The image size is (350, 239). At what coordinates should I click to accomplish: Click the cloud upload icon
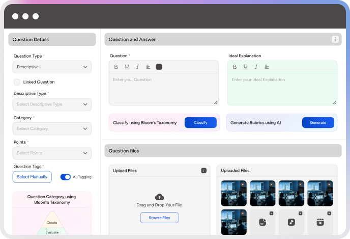[159, 197]
